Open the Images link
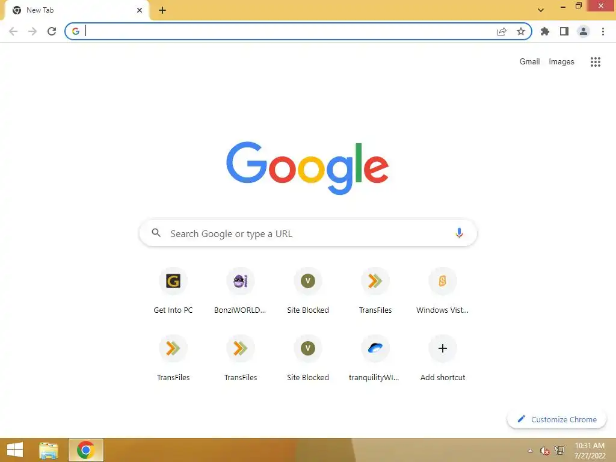Viewport: 616px width, 462px height. click(x=561, y=62)
